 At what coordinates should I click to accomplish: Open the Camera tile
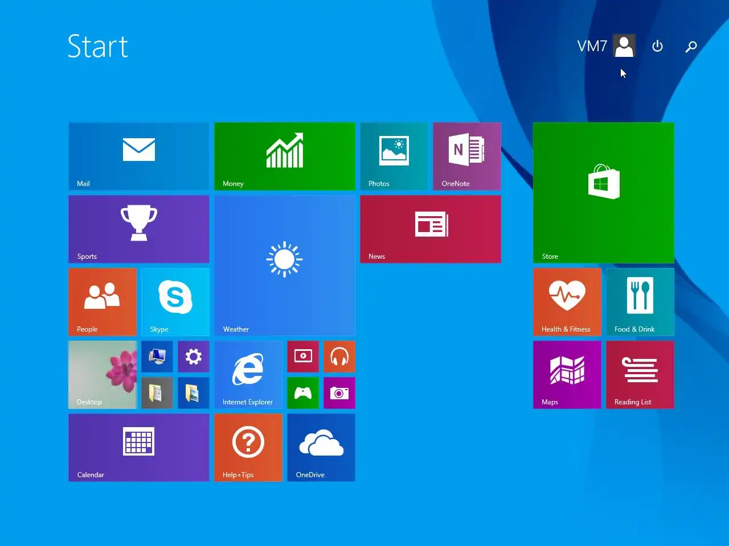339,393
